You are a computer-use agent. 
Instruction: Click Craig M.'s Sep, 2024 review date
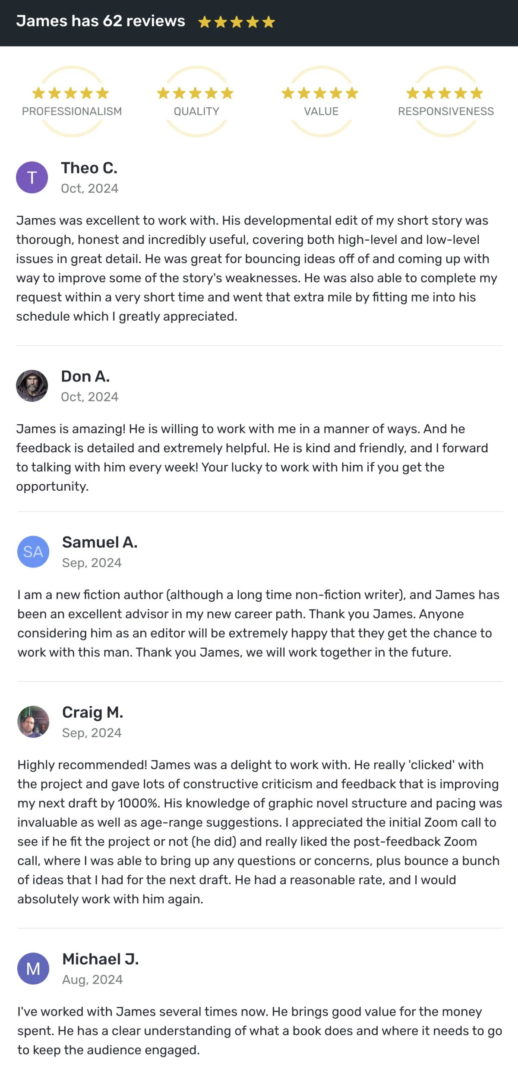coord(92,733)
